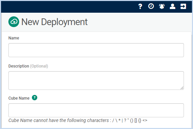Focus the Name input field

click(96, 50)
